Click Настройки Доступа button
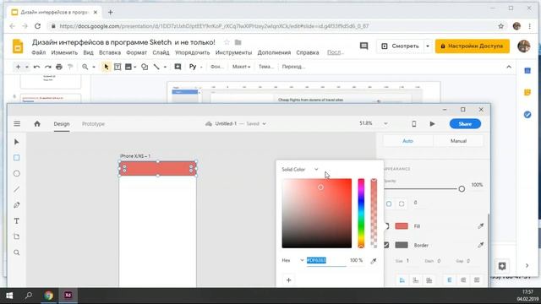541x304 pixels. tap(472, 46)
